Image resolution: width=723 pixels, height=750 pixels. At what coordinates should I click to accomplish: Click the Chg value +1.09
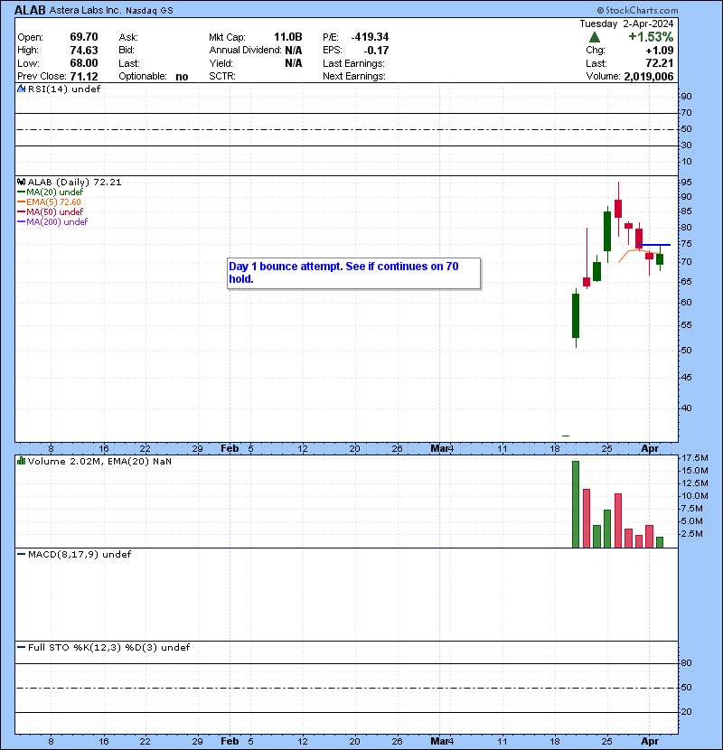(660, 51)
